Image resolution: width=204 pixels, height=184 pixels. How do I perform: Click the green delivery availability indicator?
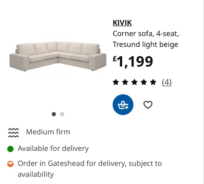click(x=10, y=149)
